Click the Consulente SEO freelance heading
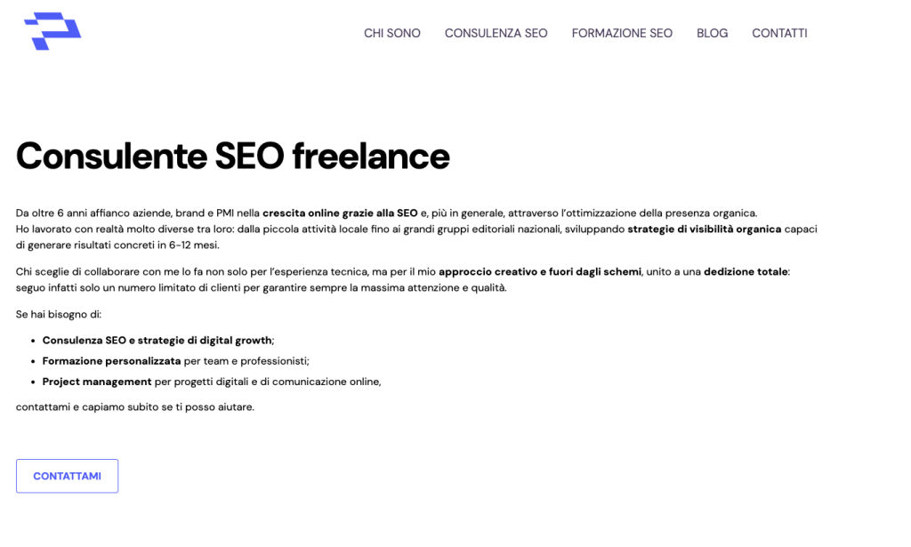This screenshot has height=547, width=911. 232,156
